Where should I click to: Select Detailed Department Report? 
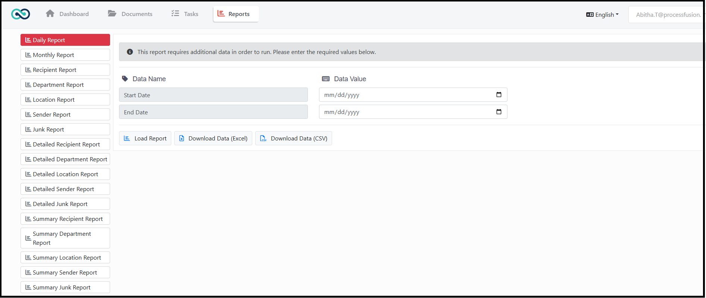point(65,159)
